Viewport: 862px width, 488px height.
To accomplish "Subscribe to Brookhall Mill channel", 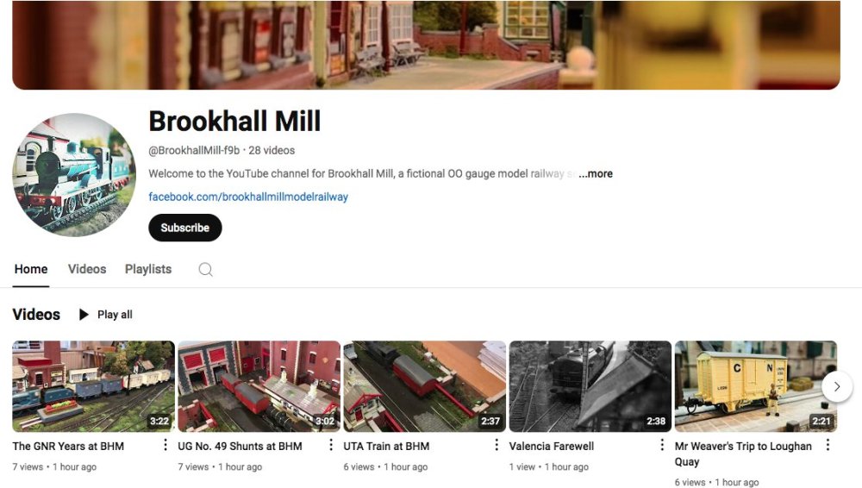I will point(184,228).
